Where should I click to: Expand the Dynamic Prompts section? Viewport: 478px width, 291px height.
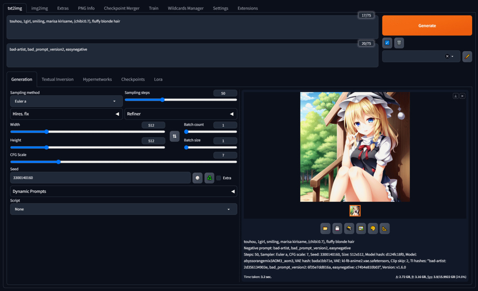(x=123, y=192)
